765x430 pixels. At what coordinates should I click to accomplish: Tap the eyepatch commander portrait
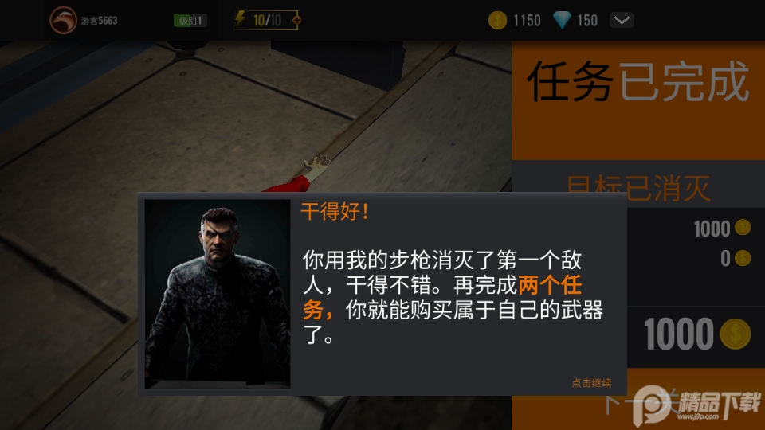pos(218,294)
